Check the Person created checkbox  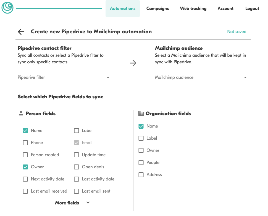tap(25, 155)
